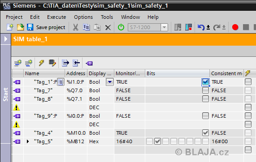Click the Save project floppy disk icon

(x=30, y=27)
